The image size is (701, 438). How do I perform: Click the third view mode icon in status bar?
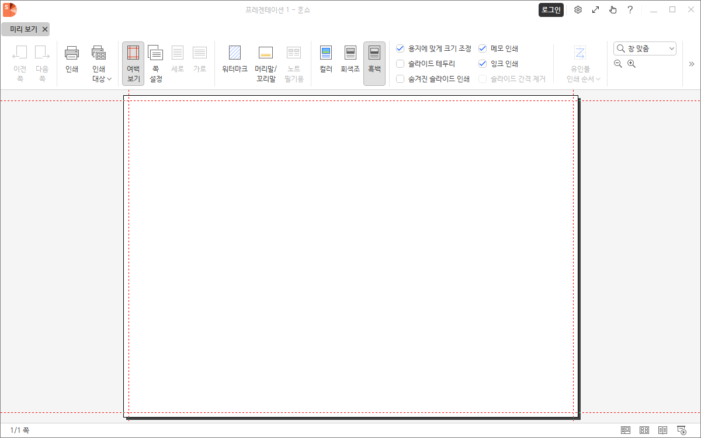point(663,430)
